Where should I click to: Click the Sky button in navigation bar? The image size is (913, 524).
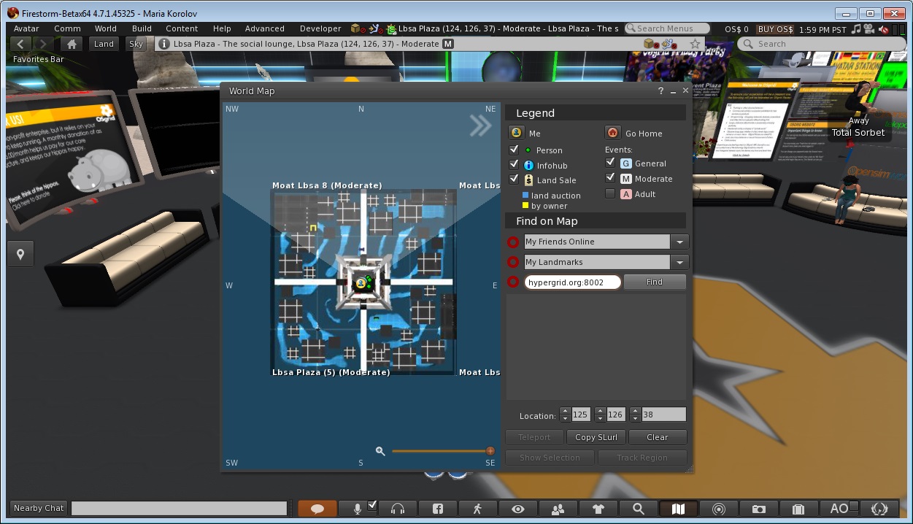point(136,44)
